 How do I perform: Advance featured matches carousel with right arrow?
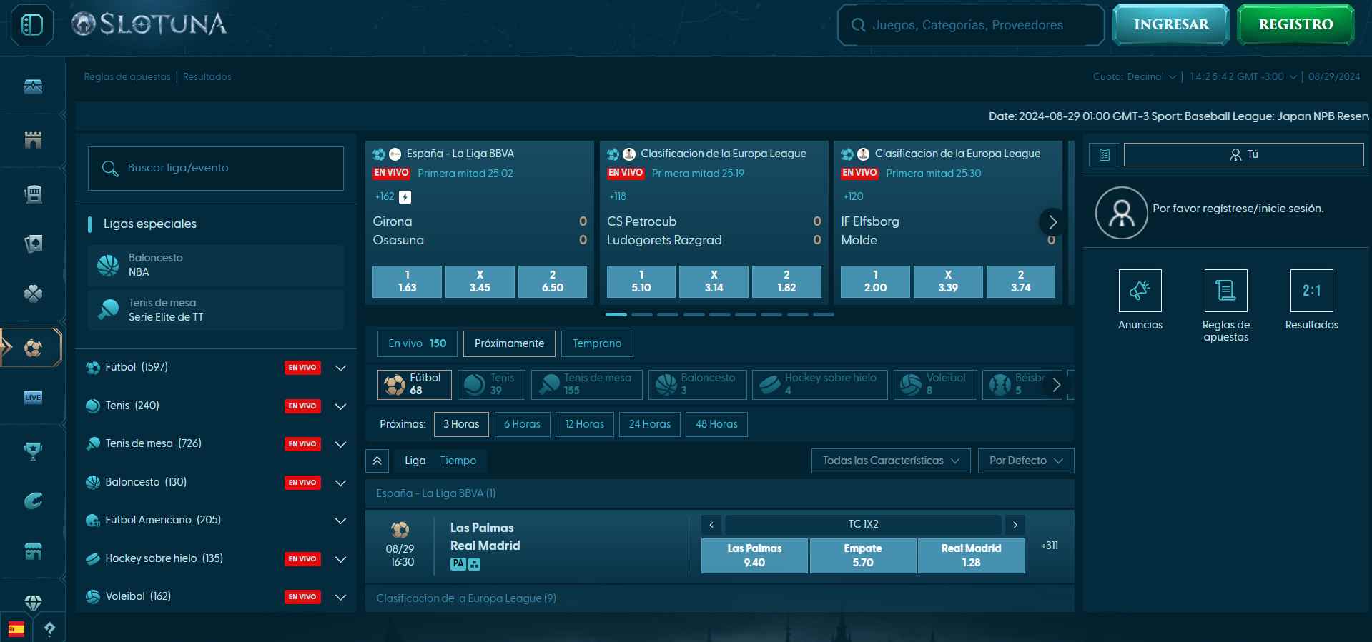1052,222
